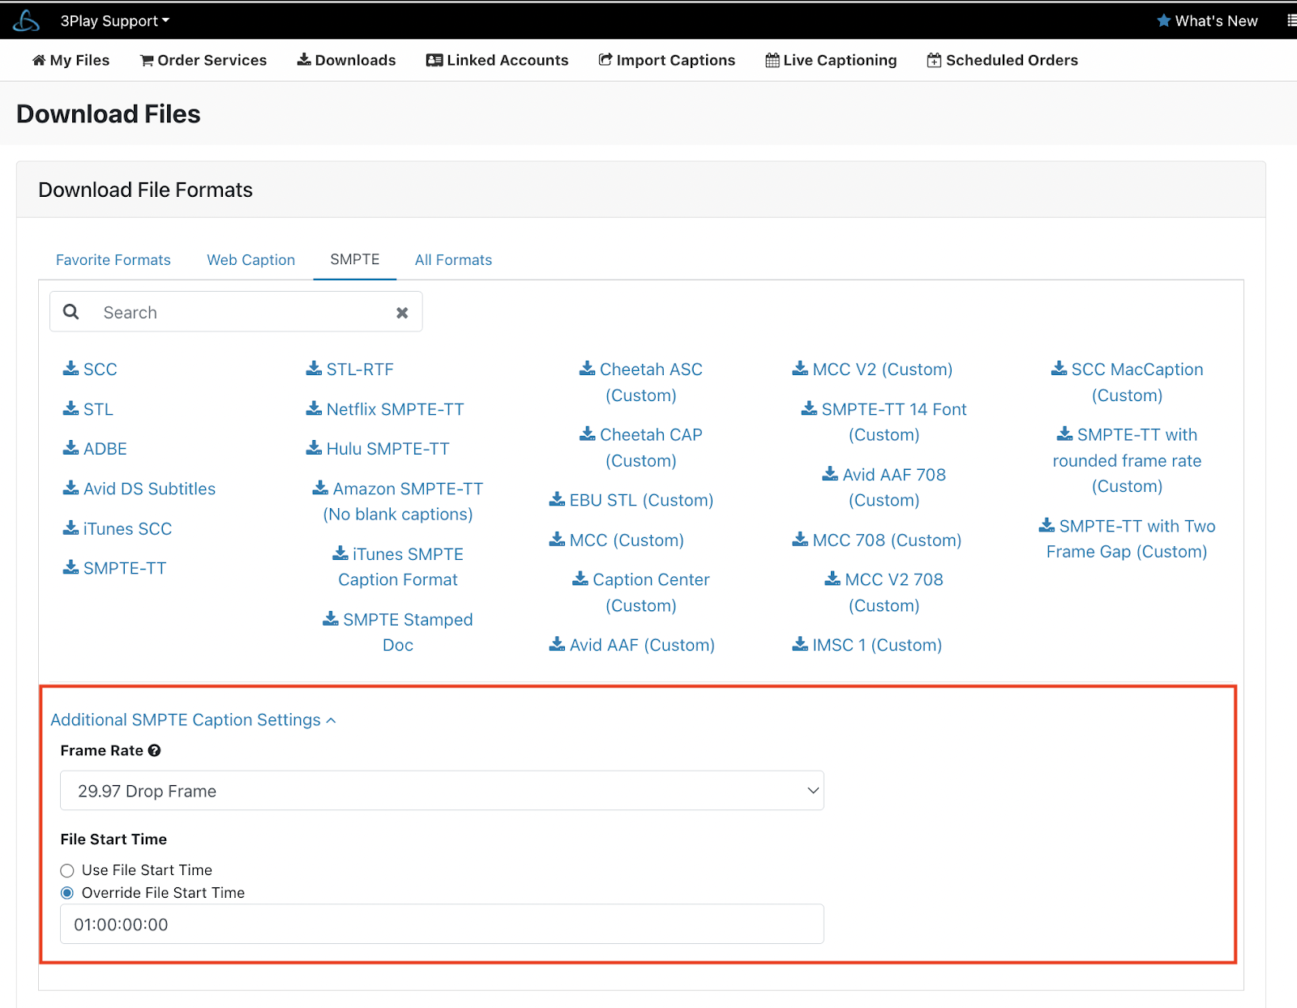The width and height of the screenshot is (1297, 1008).
Task: Click download icon next to MCC 708 (Custom)
Action: [x=800, y=539]
